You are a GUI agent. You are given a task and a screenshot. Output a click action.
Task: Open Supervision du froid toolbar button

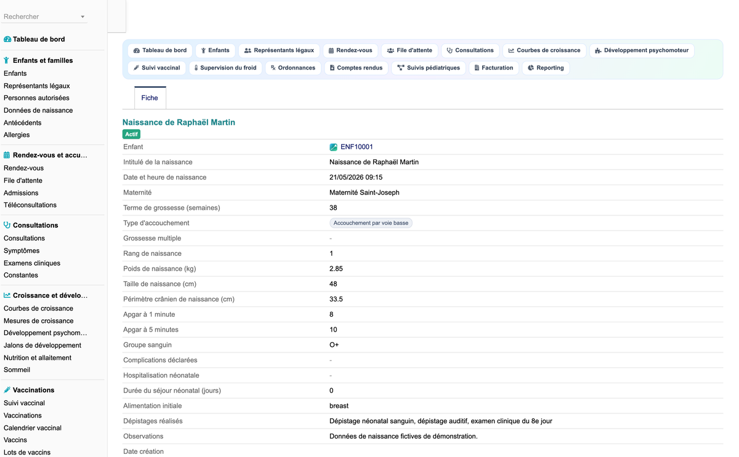click(x=225, y=68)
